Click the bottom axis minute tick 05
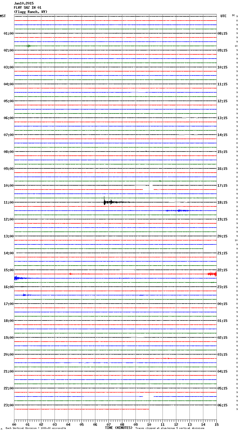The height and width of the screenshot is (432, 239). 82,425
